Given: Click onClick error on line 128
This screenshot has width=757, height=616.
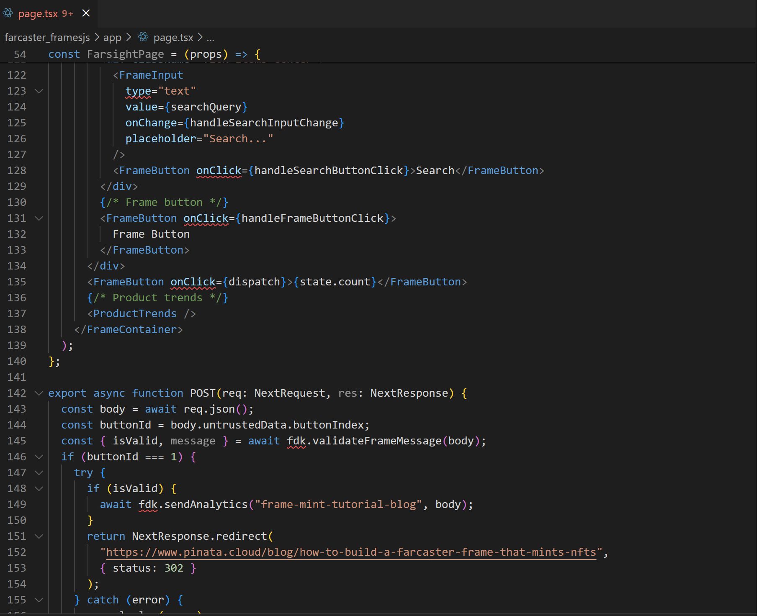Looking at the screenshot, I should tap(219, 170).
